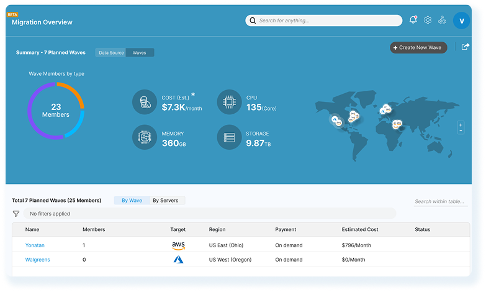
Task: Click the CPU chip icon
Action: (230, 102)
